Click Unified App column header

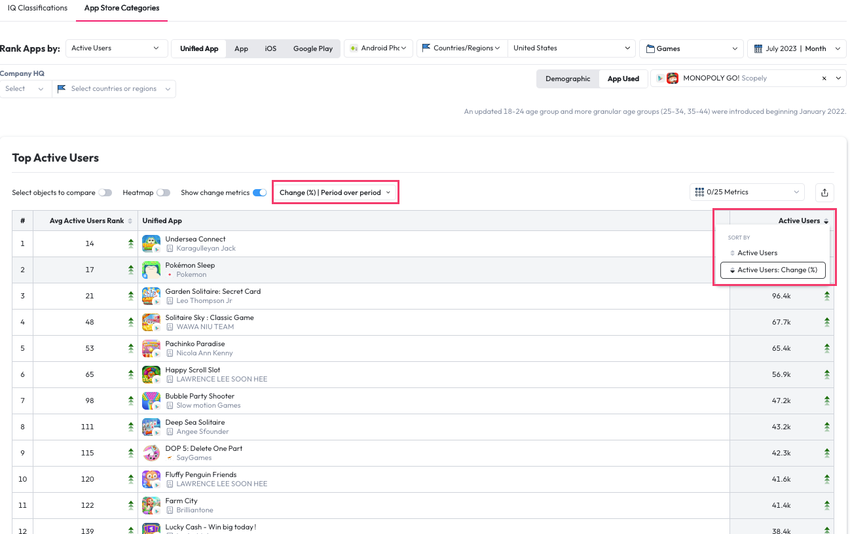pyautogui.click(x=162, y=221)
